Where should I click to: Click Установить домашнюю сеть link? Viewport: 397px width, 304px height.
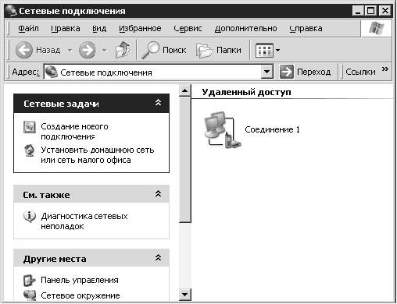[x=98, y=155]
